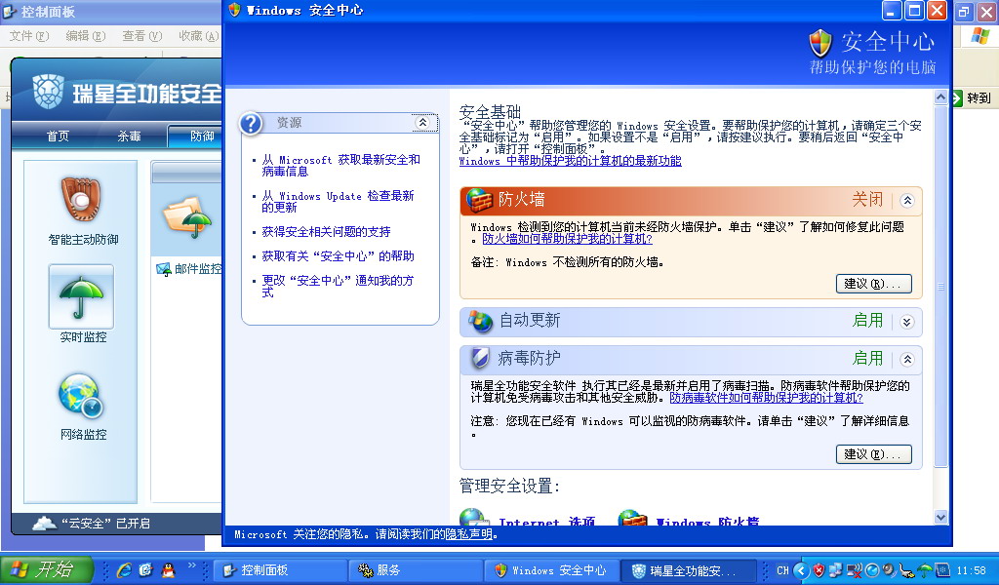Screen dimensions: 999x585
Task: Open 防病毒软件如何帮助保护我的计算机 link
Action: pyautogui.click(x=766, y=397)
